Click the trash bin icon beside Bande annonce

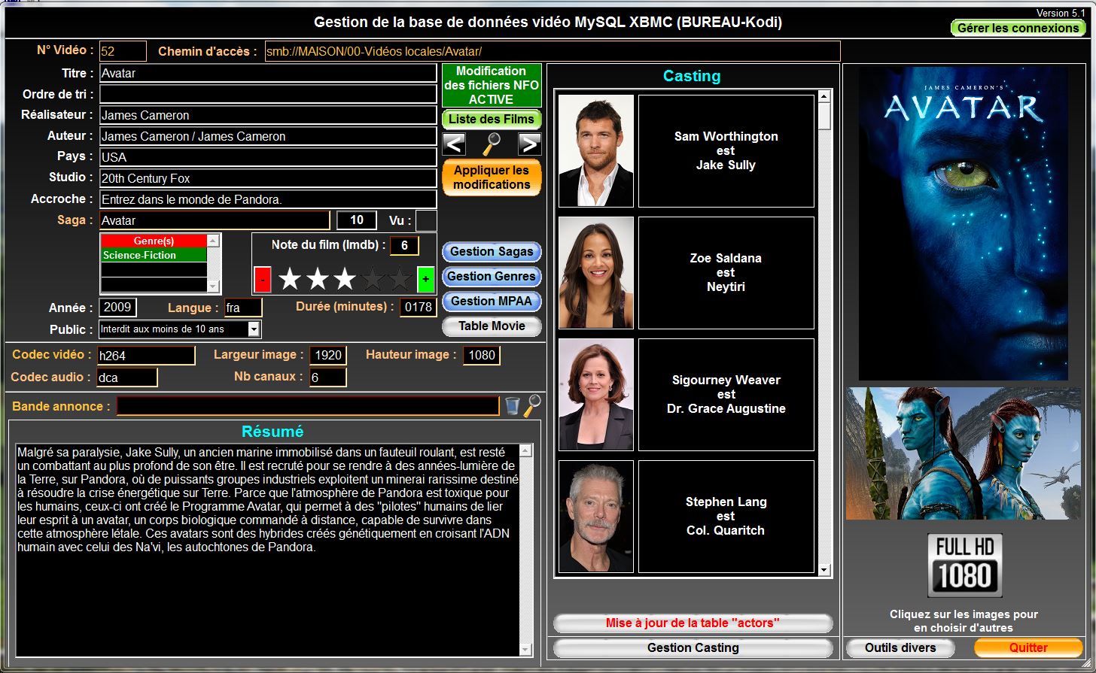512,406
